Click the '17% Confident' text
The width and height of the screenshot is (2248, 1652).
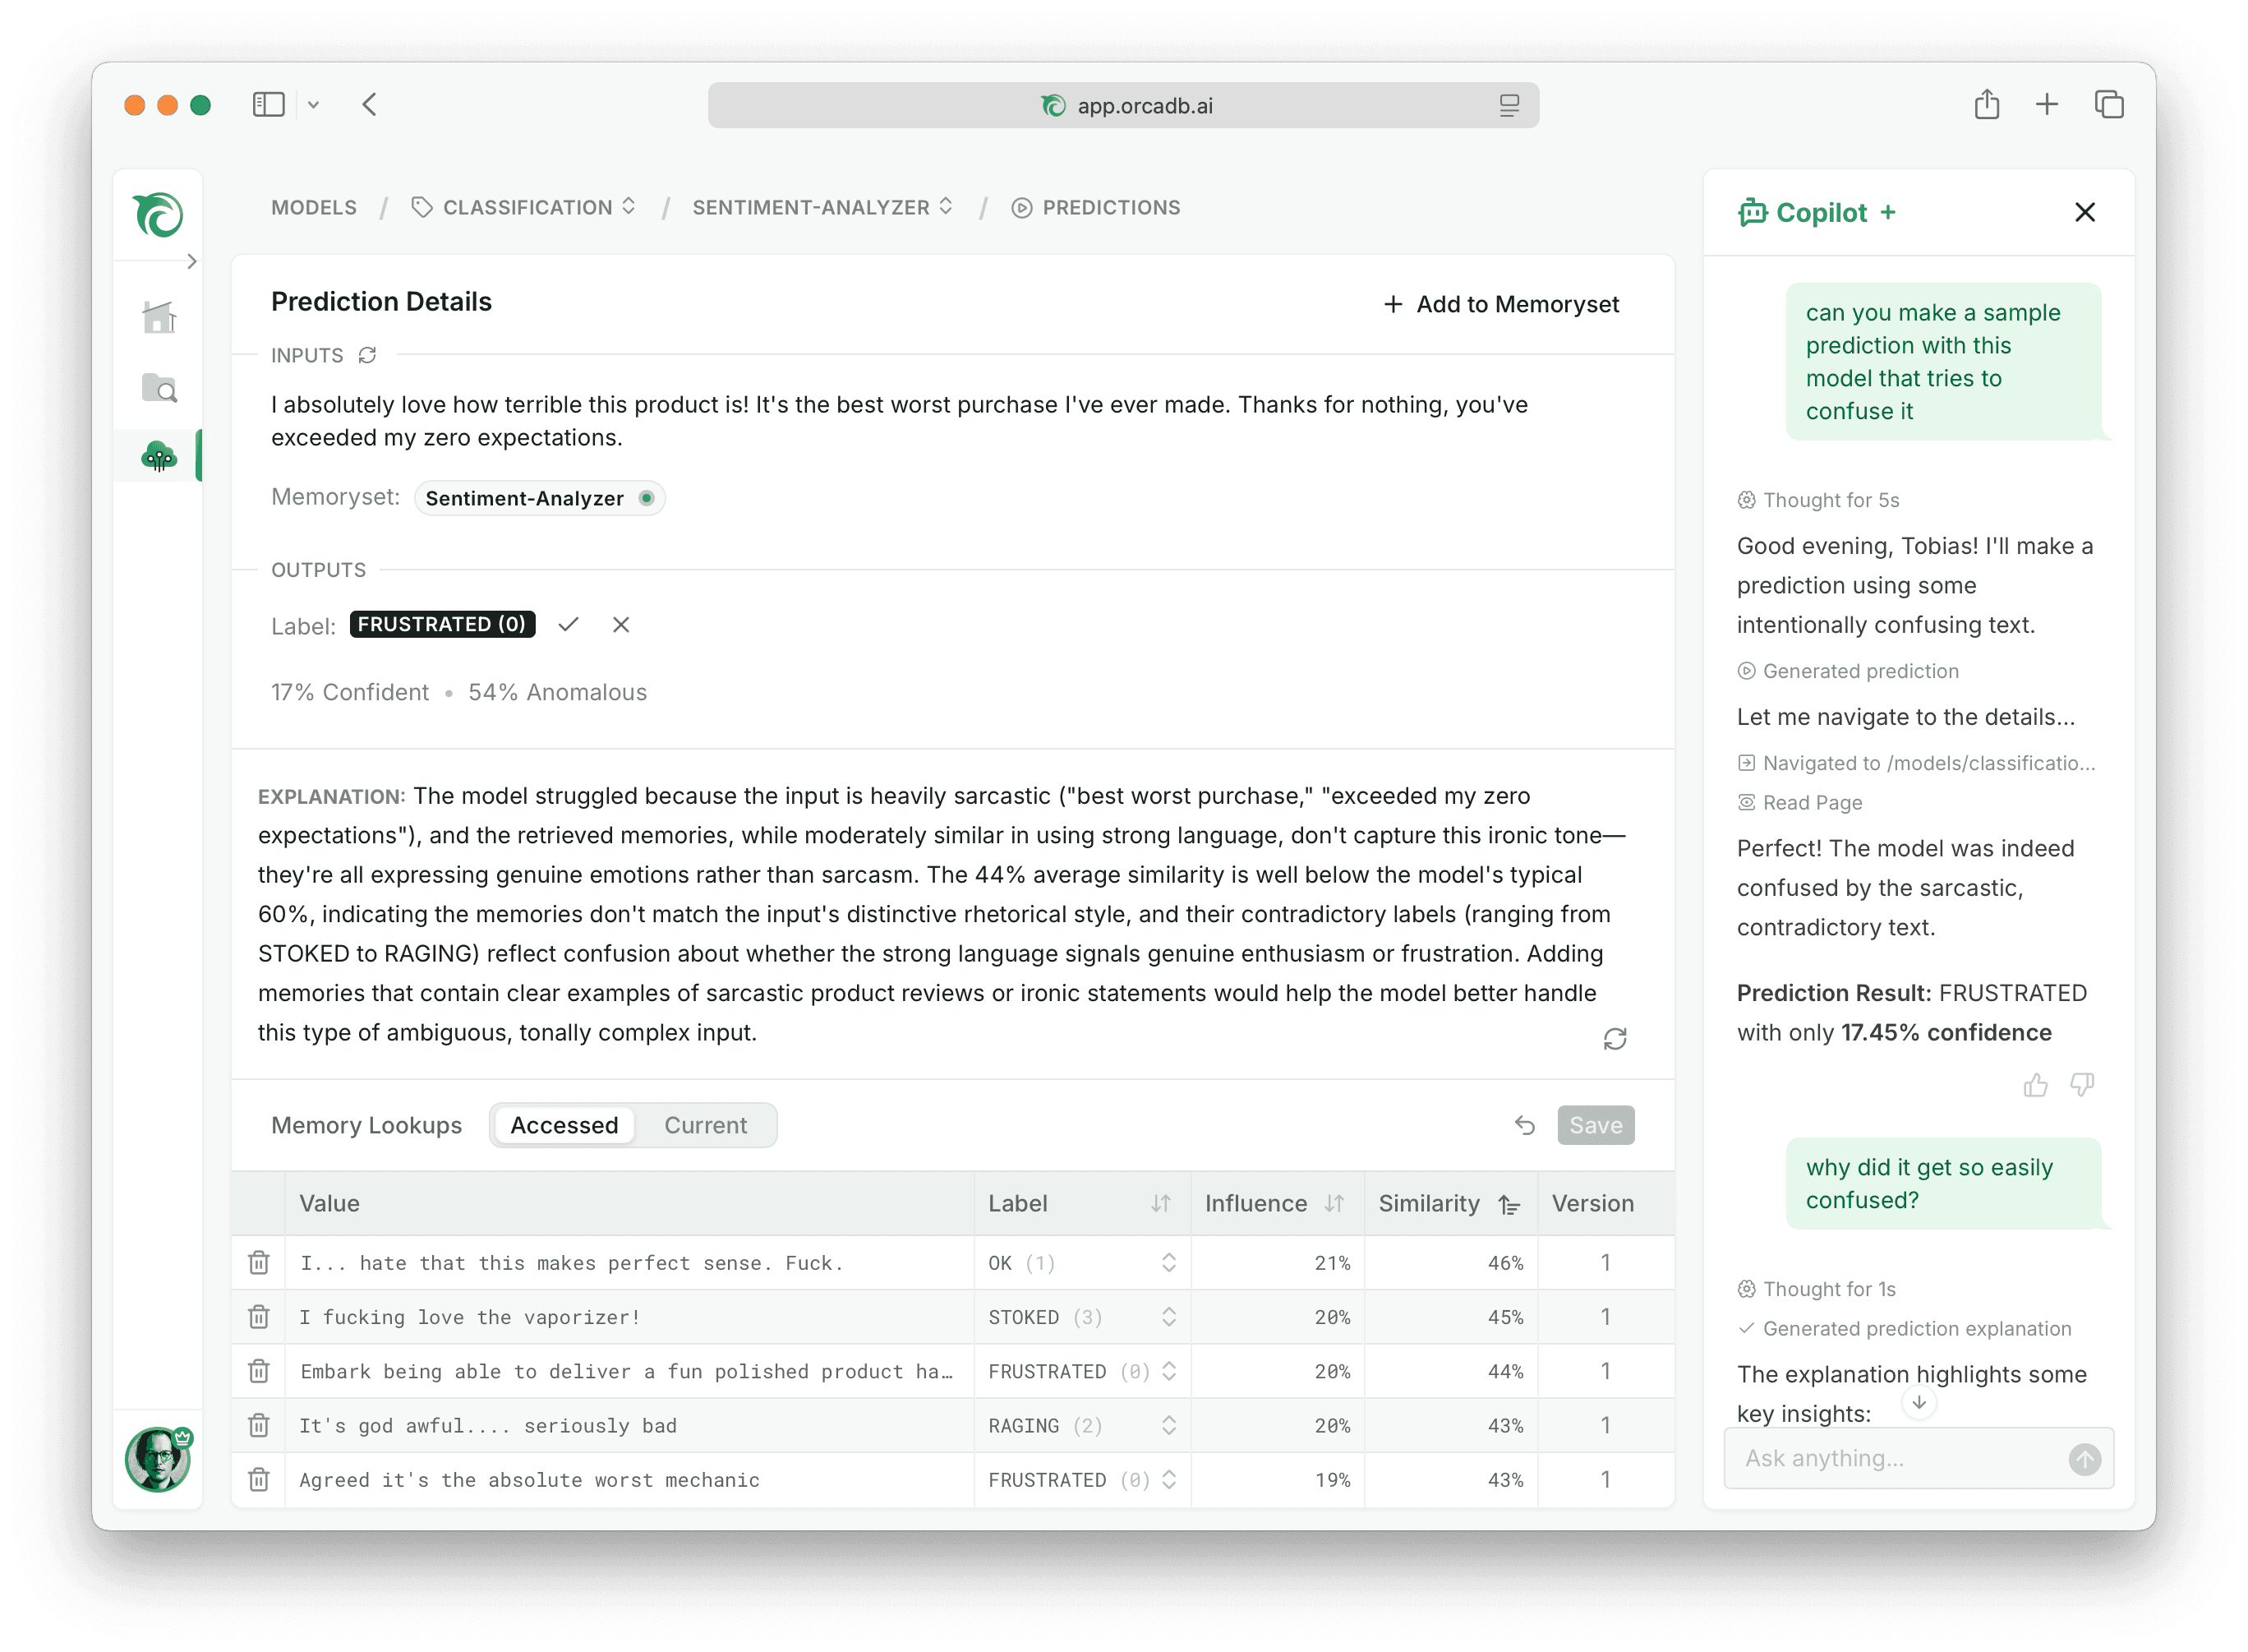[x=350, y=692]
